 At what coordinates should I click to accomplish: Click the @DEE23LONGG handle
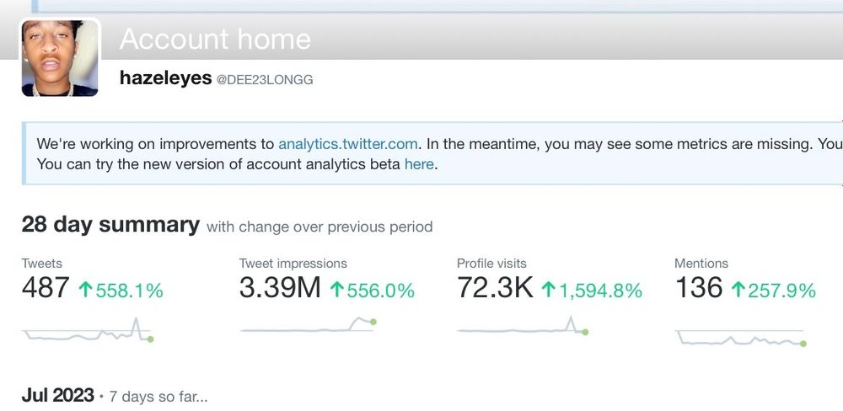265,80
